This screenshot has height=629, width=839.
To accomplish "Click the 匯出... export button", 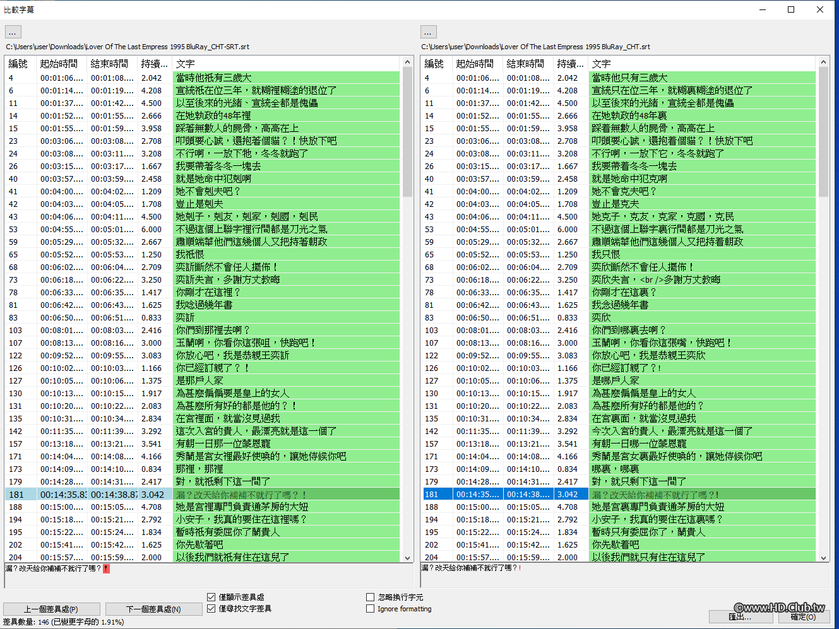I will (741, 616).
